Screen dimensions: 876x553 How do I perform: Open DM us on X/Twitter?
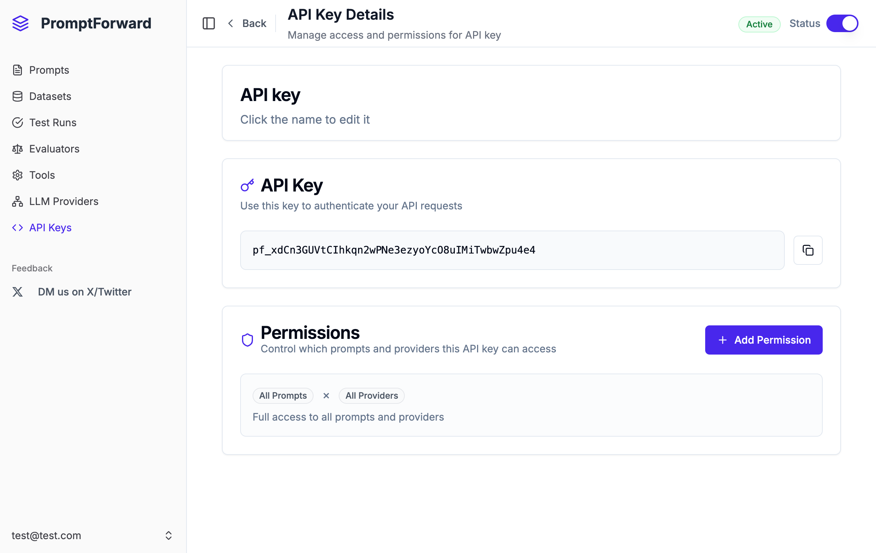point(85,291)
